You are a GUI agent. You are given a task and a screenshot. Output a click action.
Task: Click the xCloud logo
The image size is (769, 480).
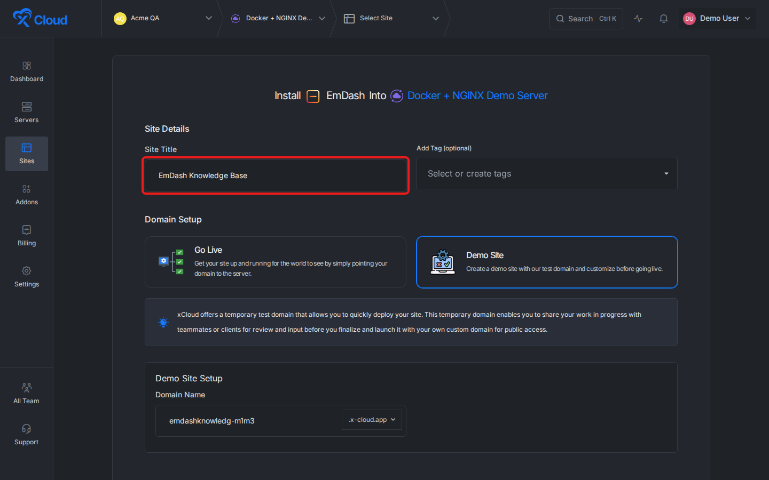pos(40,18)
